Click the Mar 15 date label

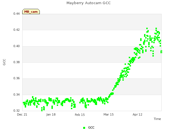[x=108, y=114]
